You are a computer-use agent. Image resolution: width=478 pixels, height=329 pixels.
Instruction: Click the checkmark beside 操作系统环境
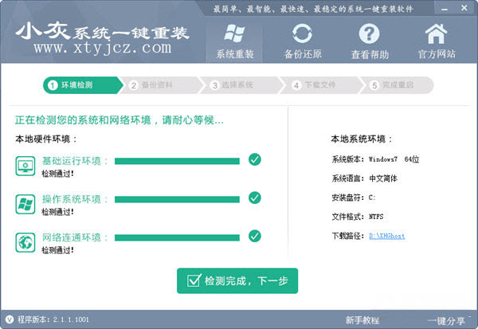(x=255, y=198)
